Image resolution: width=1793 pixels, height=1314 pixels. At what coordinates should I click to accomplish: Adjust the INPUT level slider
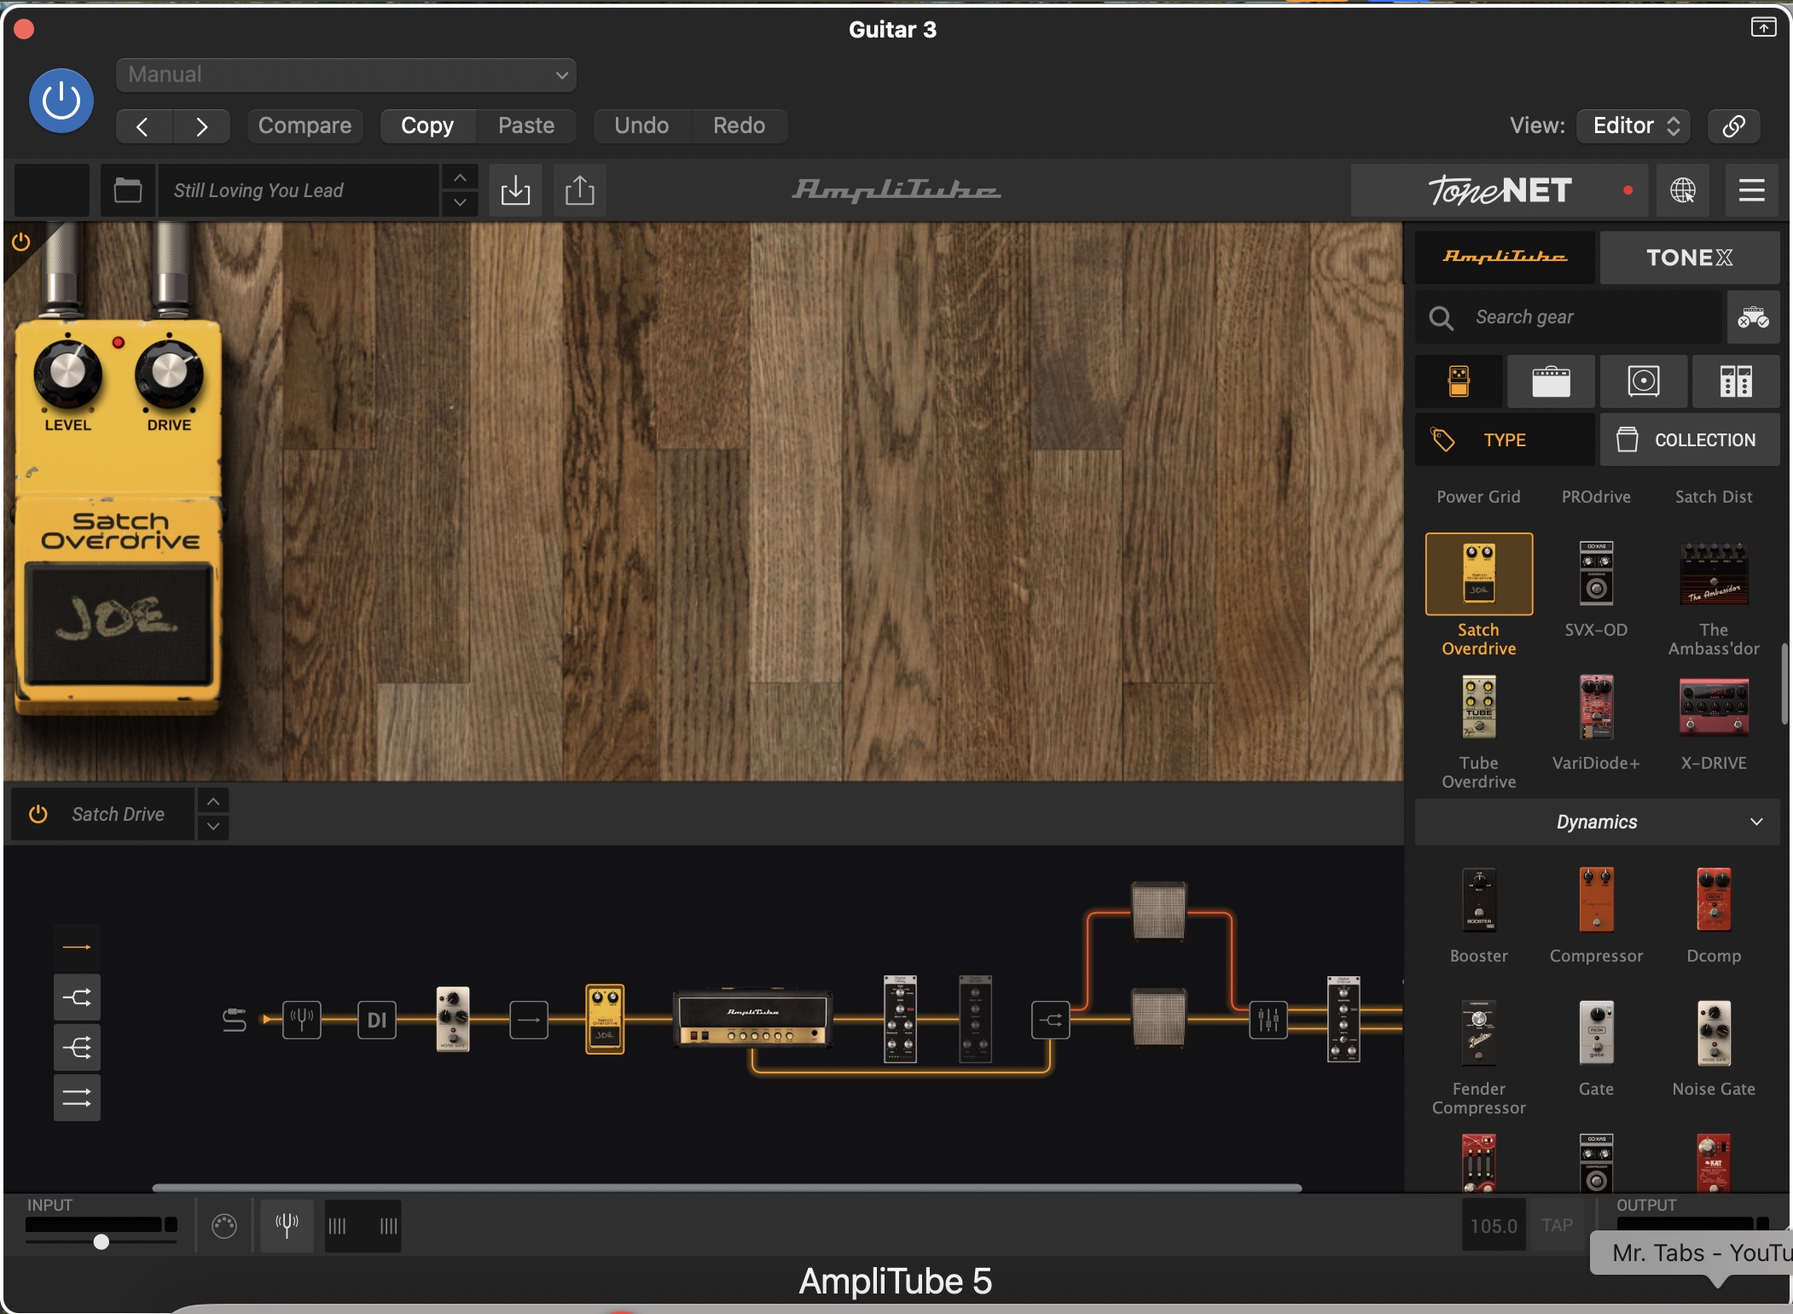(x=102, y=1241)
